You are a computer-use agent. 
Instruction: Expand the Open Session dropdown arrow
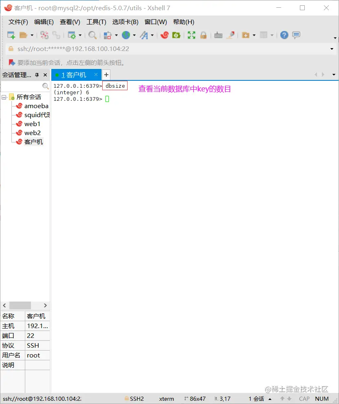tap(32, 35)
